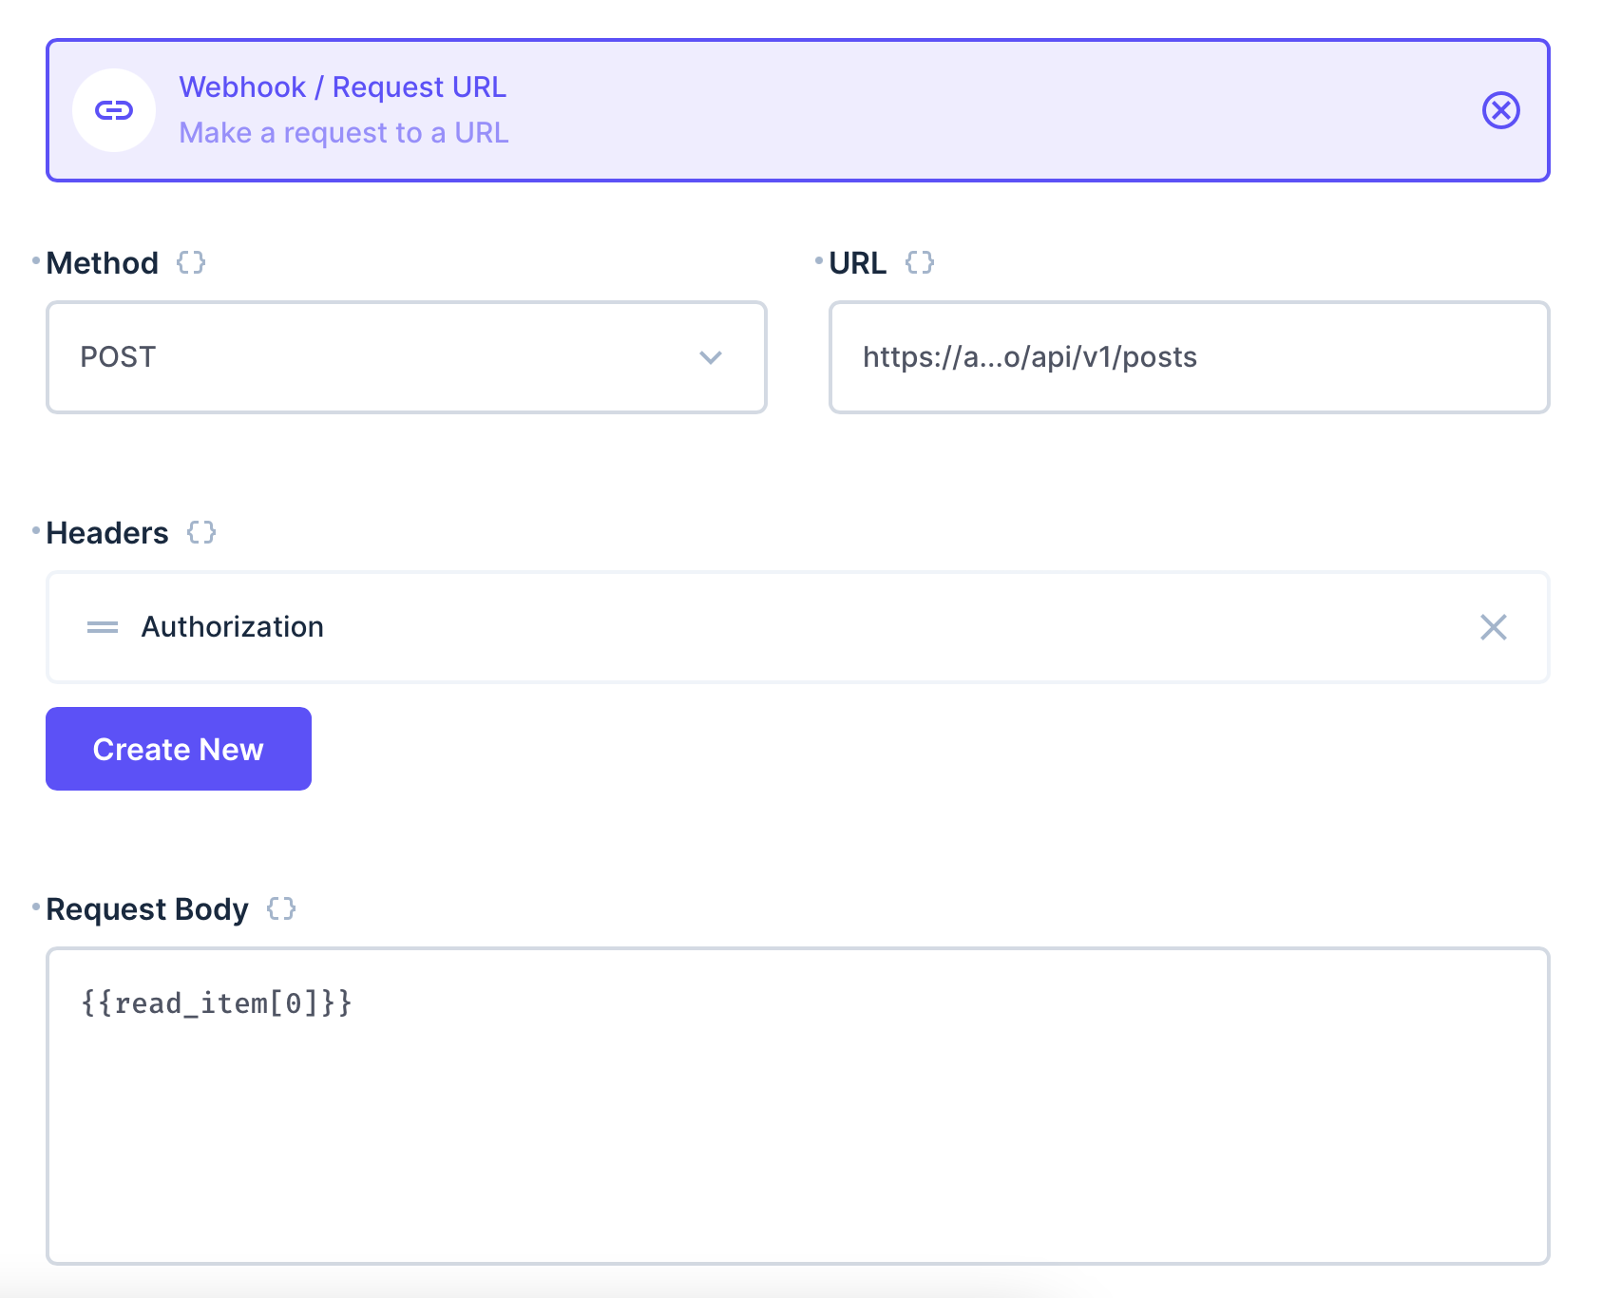
Task: Click the Create New button
Action: [178, 749]
